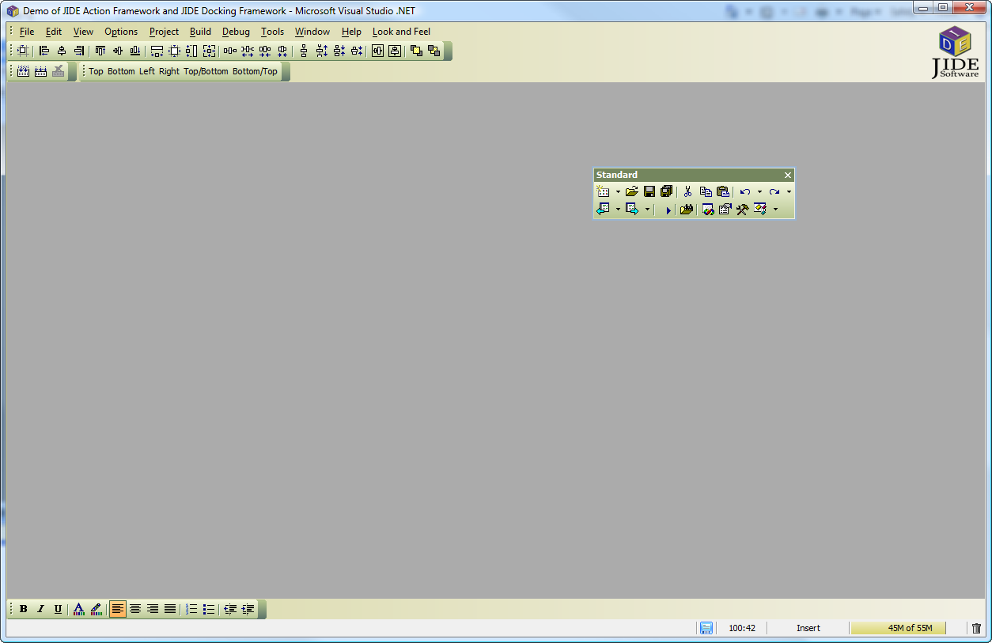Open the Window menu

point(312,32)
